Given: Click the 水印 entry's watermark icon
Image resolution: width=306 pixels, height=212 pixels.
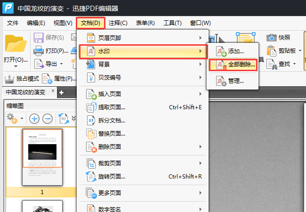Looking at the screenshot, I should (91, 51).
